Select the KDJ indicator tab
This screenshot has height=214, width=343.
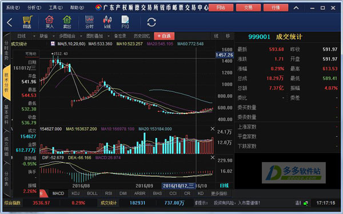75,193
